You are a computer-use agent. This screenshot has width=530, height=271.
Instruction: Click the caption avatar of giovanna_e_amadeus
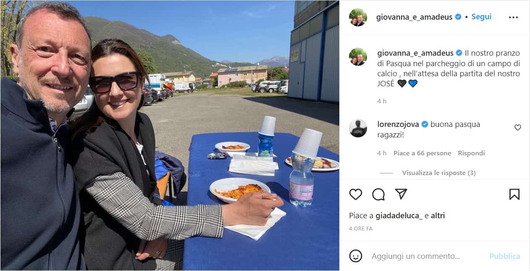(x=358, y=57)
